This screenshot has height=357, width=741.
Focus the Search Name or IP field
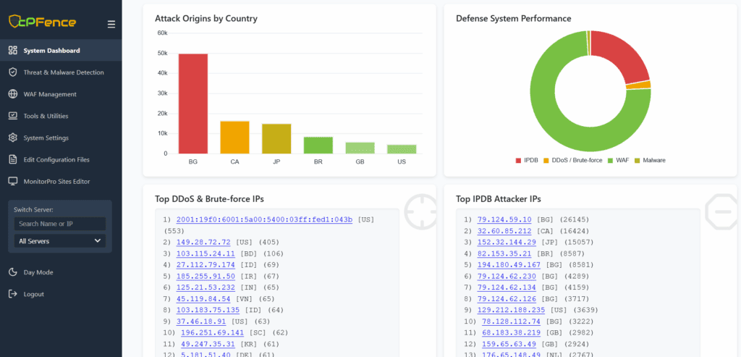coord(60,224)
